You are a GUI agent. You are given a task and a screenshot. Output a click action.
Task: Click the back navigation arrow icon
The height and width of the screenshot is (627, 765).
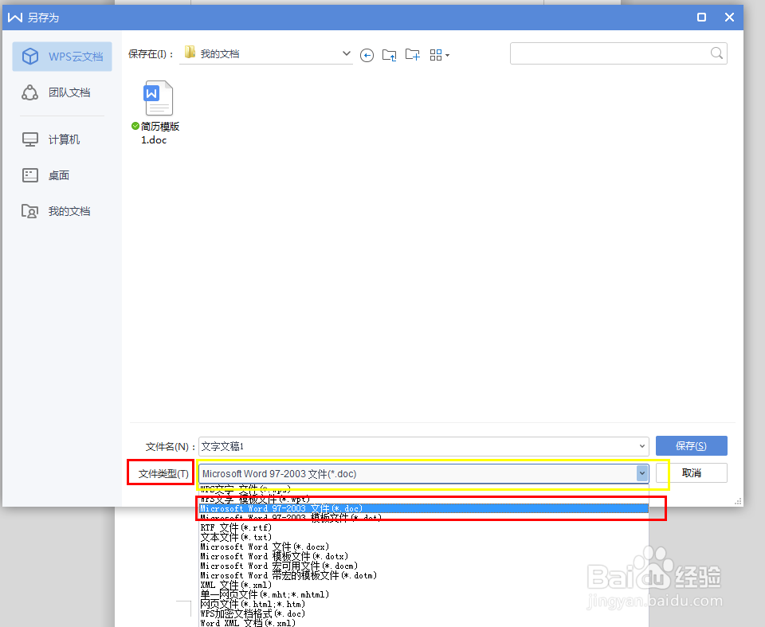[x=367, y=55]
